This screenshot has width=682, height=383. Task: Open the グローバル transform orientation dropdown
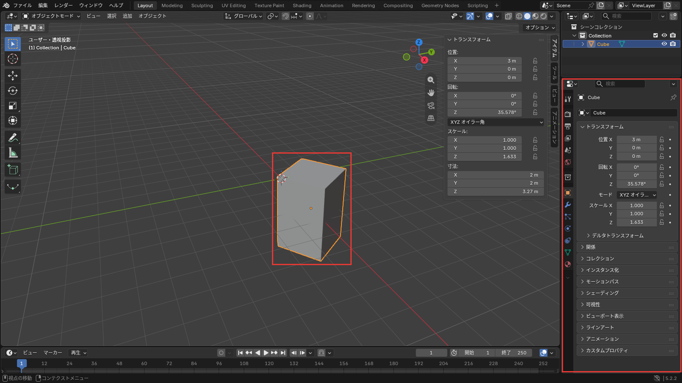(x=243, y=16)
